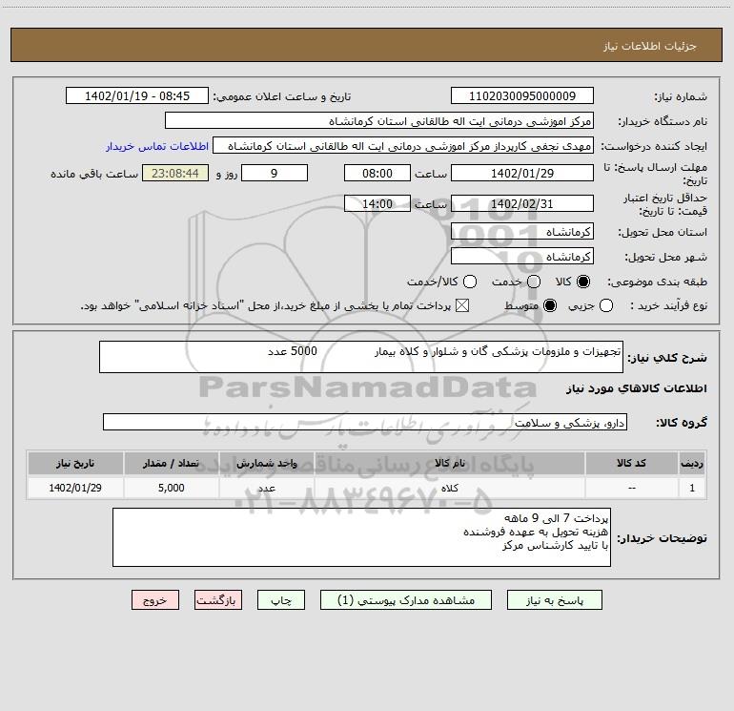Select the 'کالا' radio button
Viewport: 734px width, 711px height.
[583, 282]
